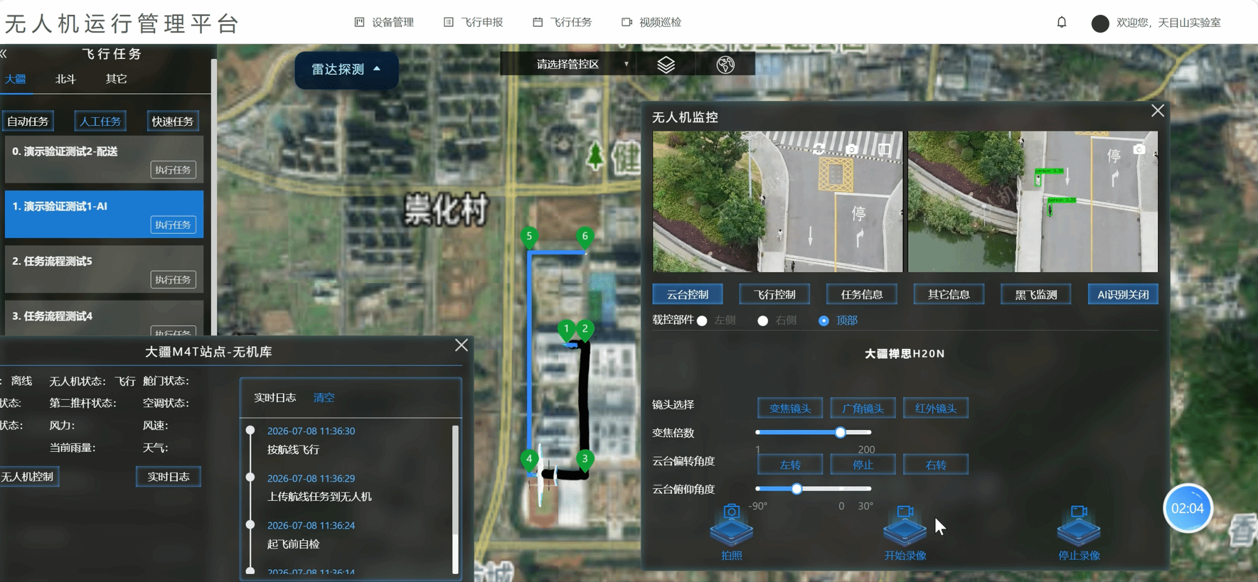1258x582 pixels.
Task: Open the 请选择管控区 dropdown
Action: coord(582,64)
